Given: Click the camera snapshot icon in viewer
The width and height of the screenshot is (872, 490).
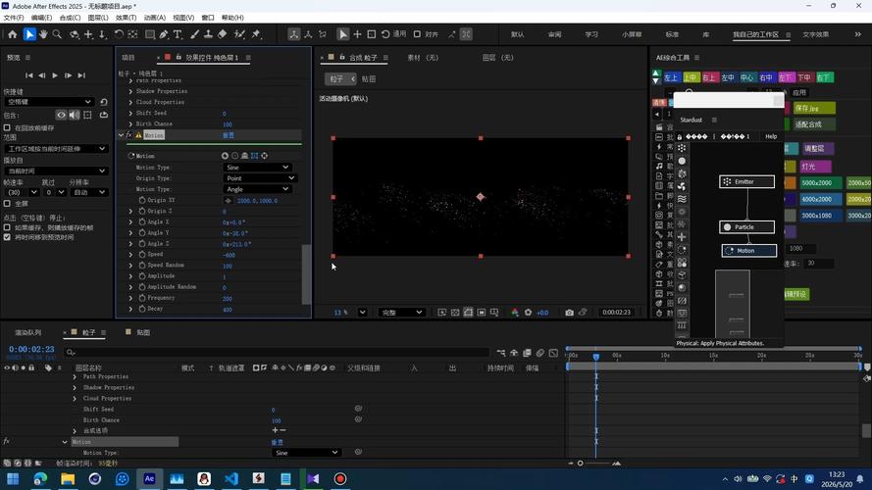Looking at the screenshot, I should point(569,313).
